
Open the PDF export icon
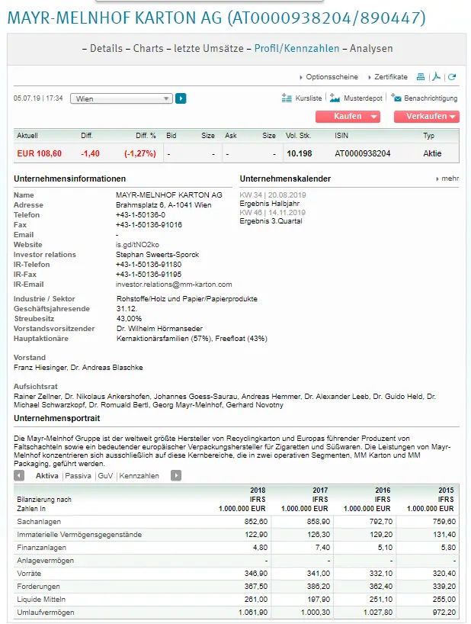[437, 77]
